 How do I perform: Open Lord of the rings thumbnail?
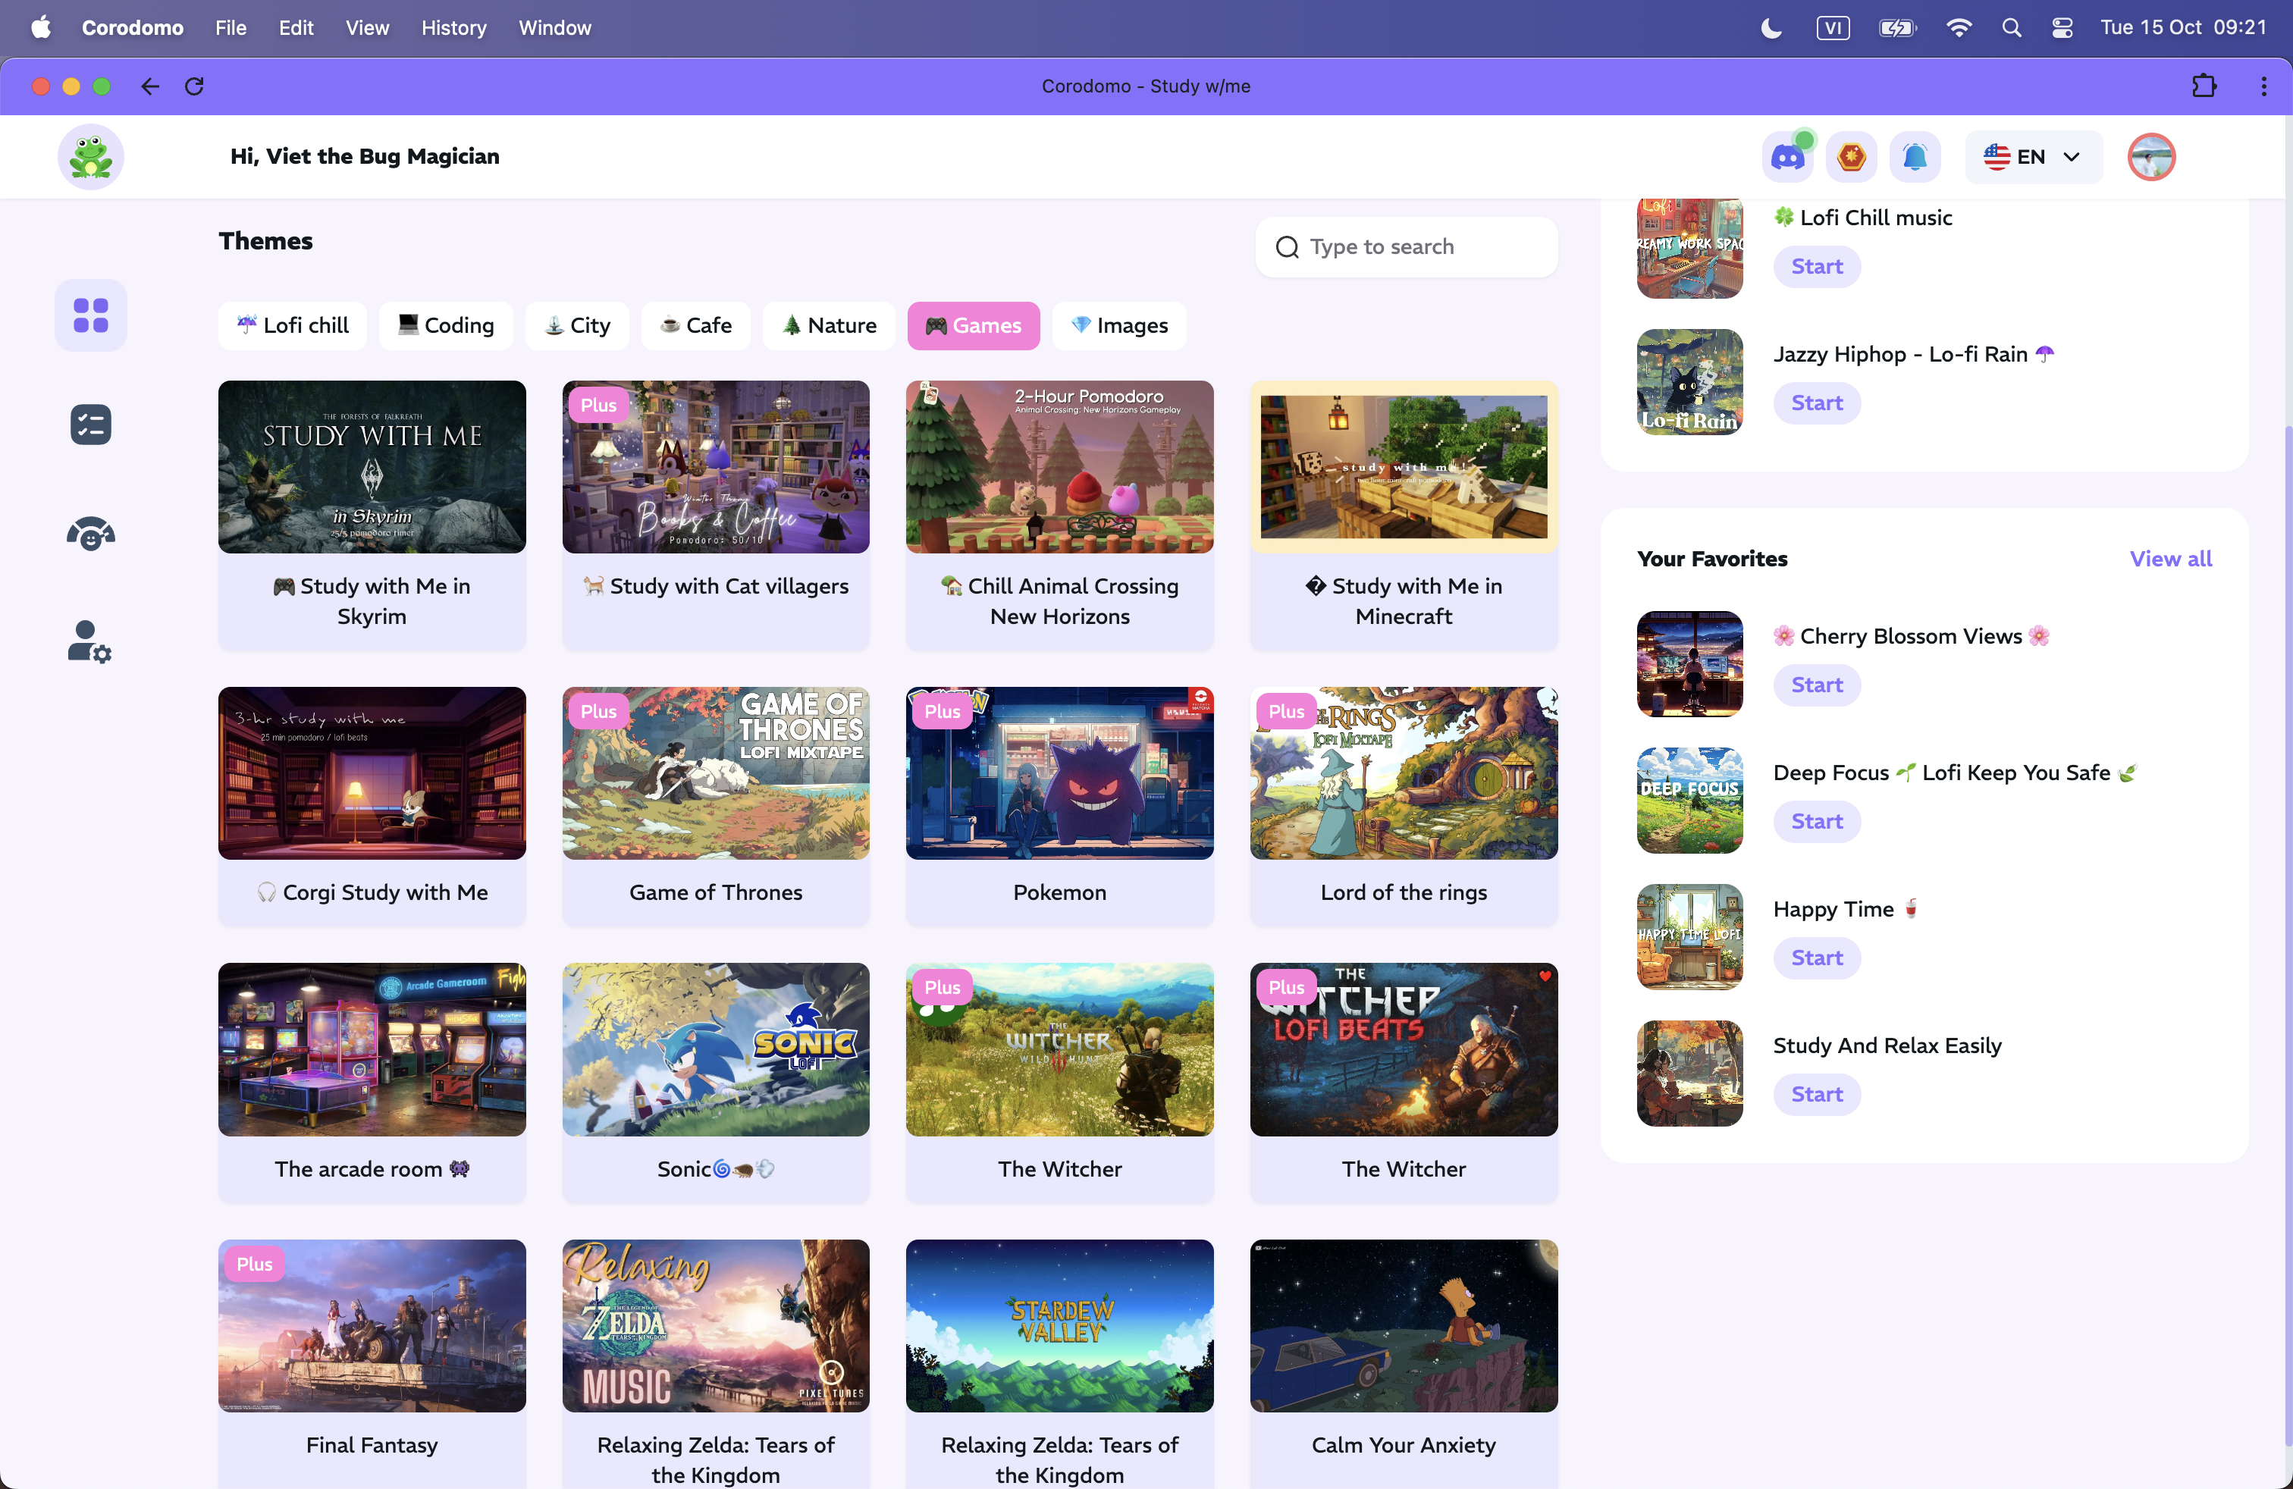point(1404,773)
